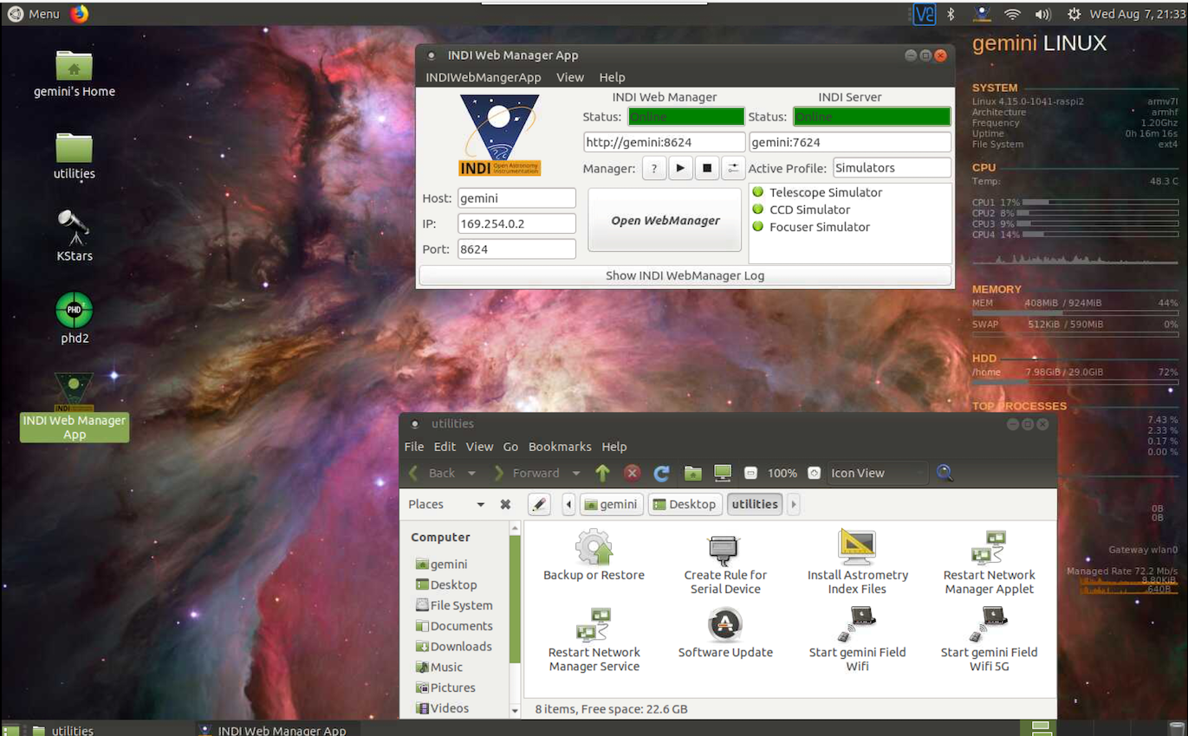Click the red stop loading icon
The image size is (1188, 736).
(x=633, y=473)
